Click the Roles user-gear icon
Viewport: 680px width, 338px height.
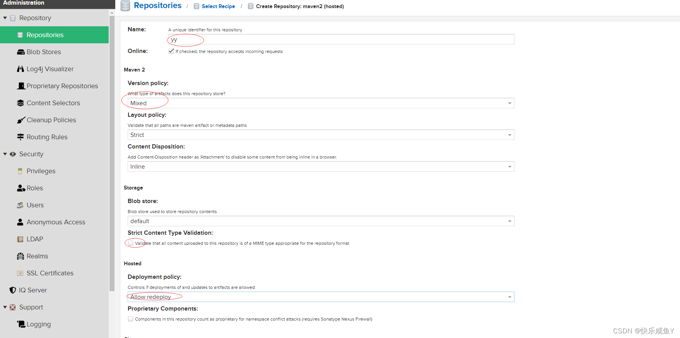point(21,188)
